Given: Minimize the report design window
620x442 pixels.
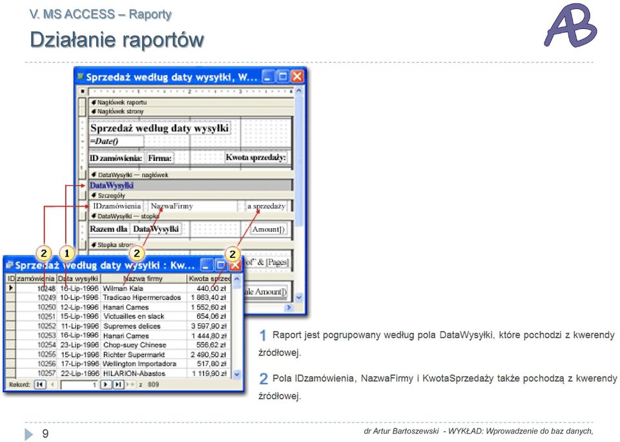Looking at the screenshot, I should click(268, 76).
